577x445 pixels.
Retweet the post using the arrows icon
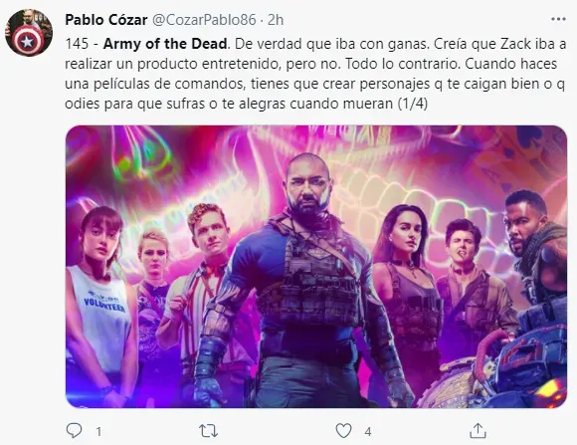pos(208,430)
